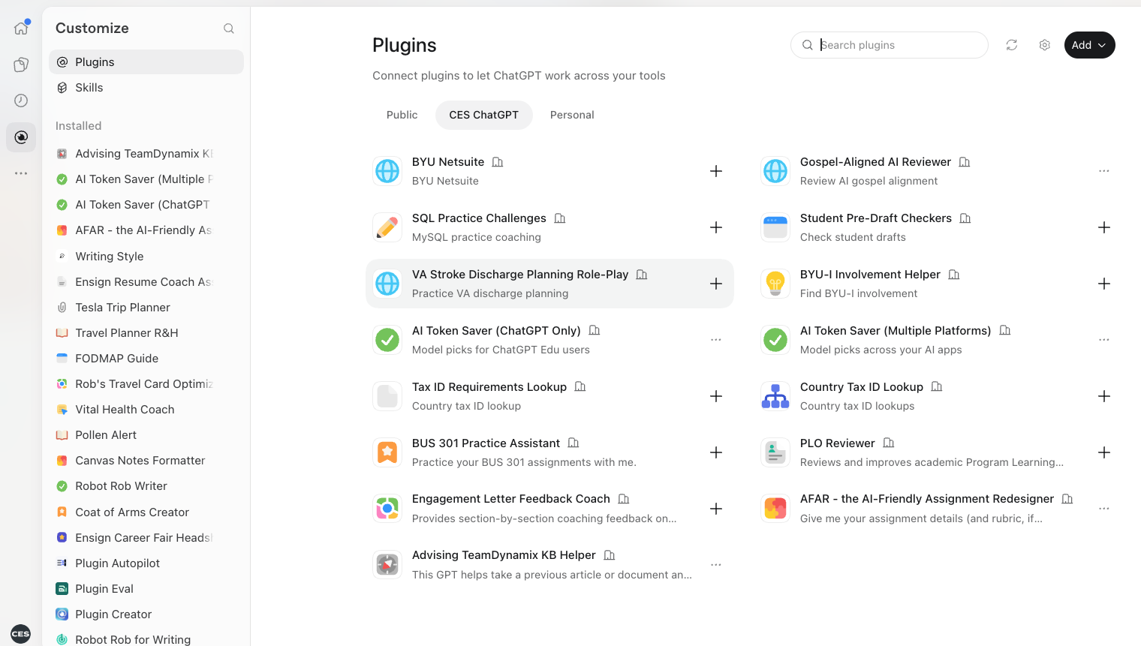Image resolution: width=1141 pixels, height=646 pixels.
Task: Open Writing Style in Installed list
Action: (x=146, y=257)
